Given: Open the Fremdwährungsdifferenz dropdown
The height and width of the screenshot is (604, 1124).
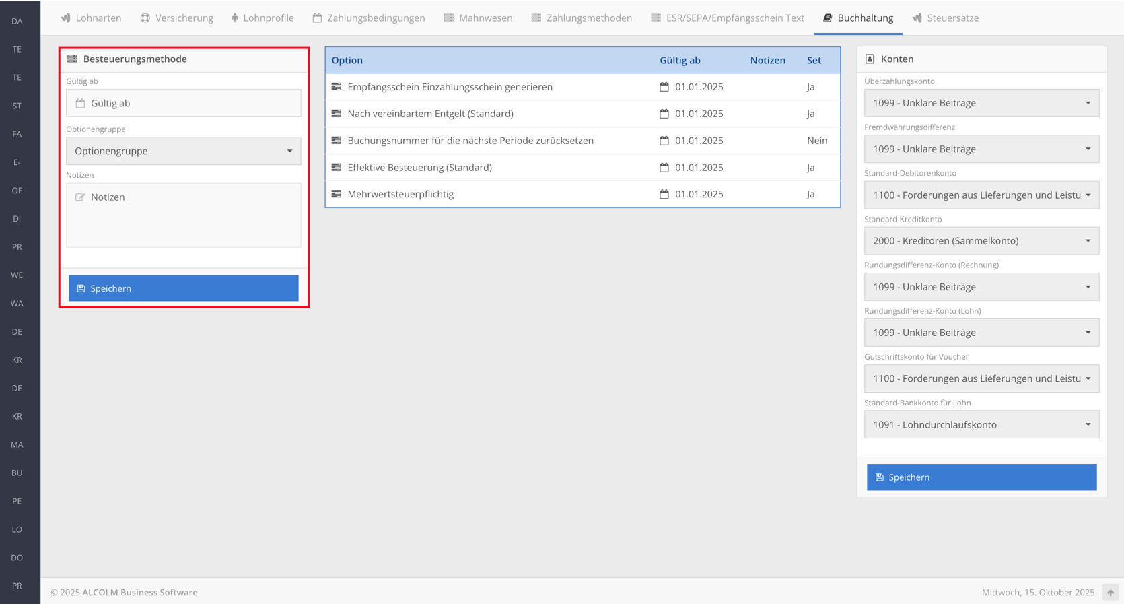Looking at the screenshot, I should pyautogui.click(x=981, y=149).
